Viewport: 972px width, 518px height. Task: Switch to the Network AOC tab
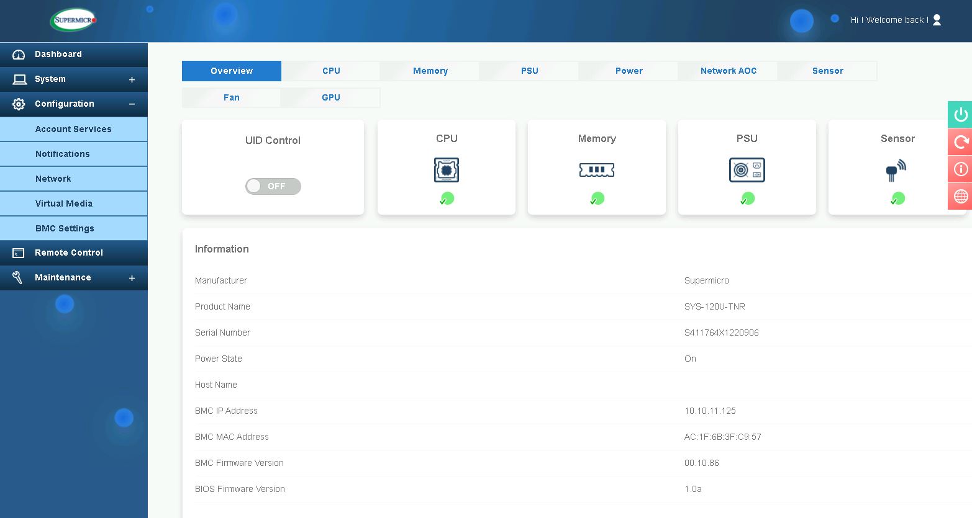point(728,71)
